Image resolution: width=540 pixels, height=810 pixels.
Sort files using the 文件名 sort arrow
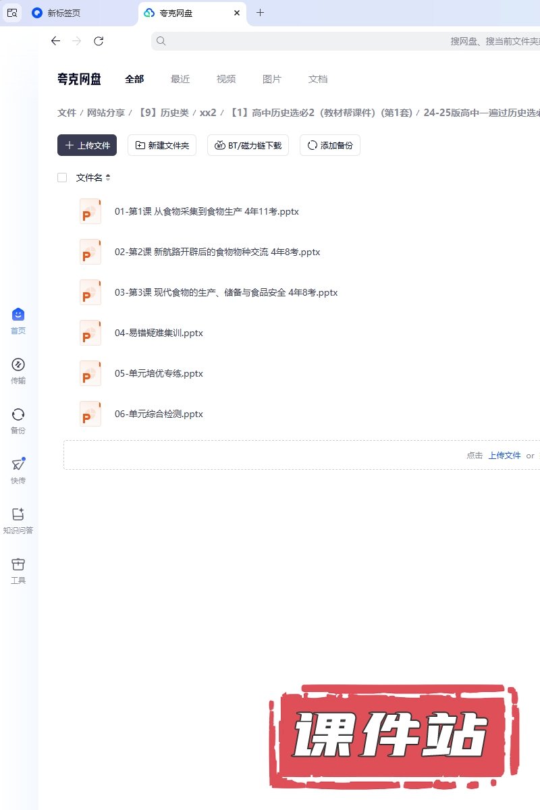(x=108, y=178)
